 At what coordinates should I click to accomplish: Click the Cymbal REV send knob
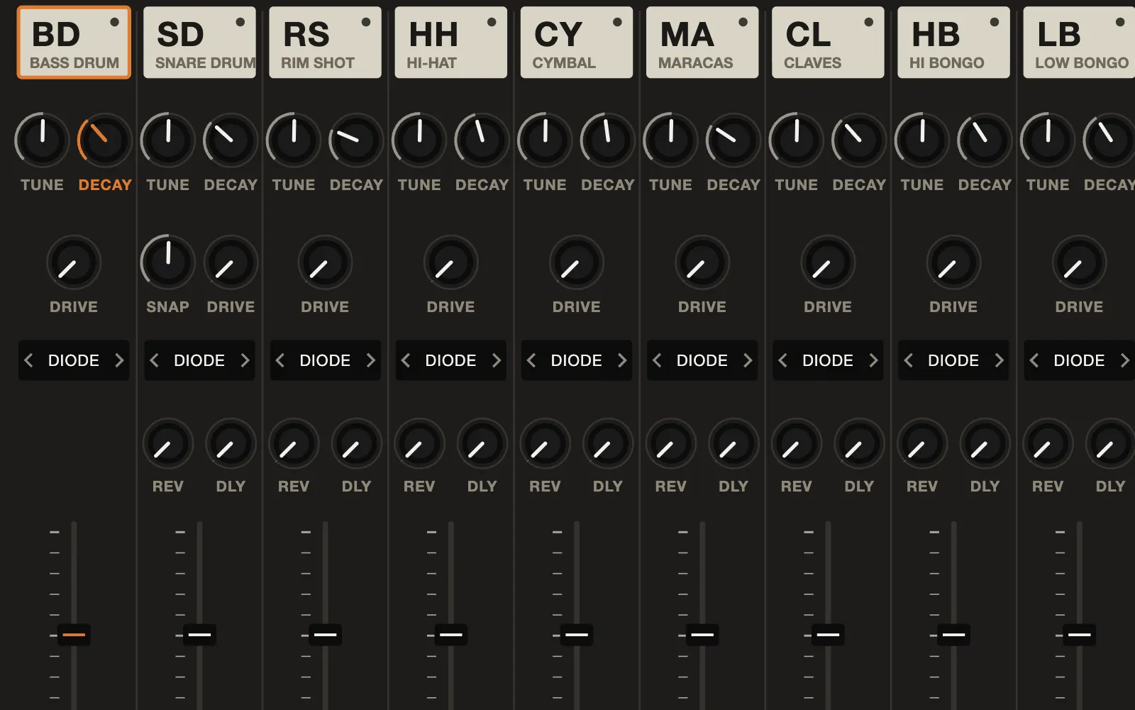click(x=545, y=444)
